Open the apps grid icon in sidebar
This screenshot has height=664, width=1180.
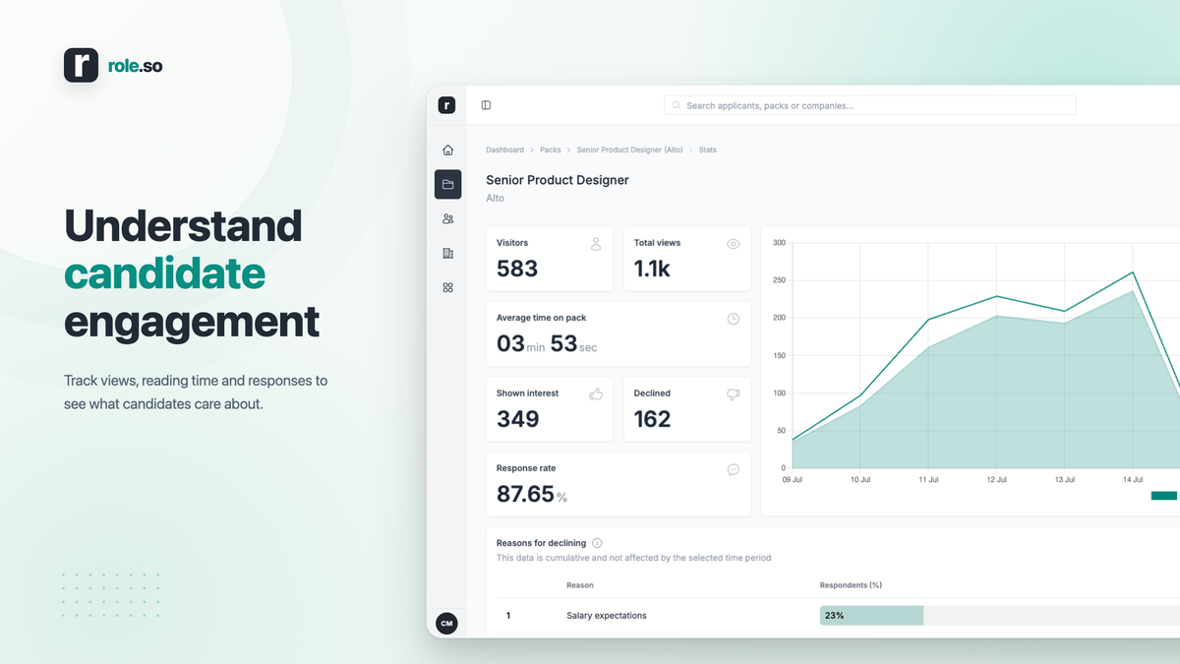447,287
